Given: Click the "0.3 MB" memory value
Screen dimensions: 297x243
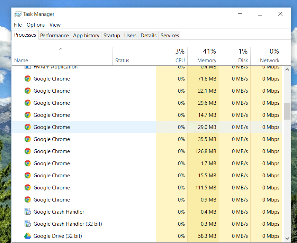Looking at the screenshot, I should (x=208, y=224).
